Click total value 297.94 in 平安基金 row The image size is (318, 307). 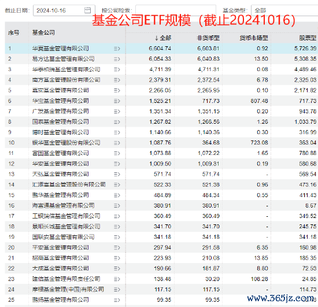[x=162, y=247]
